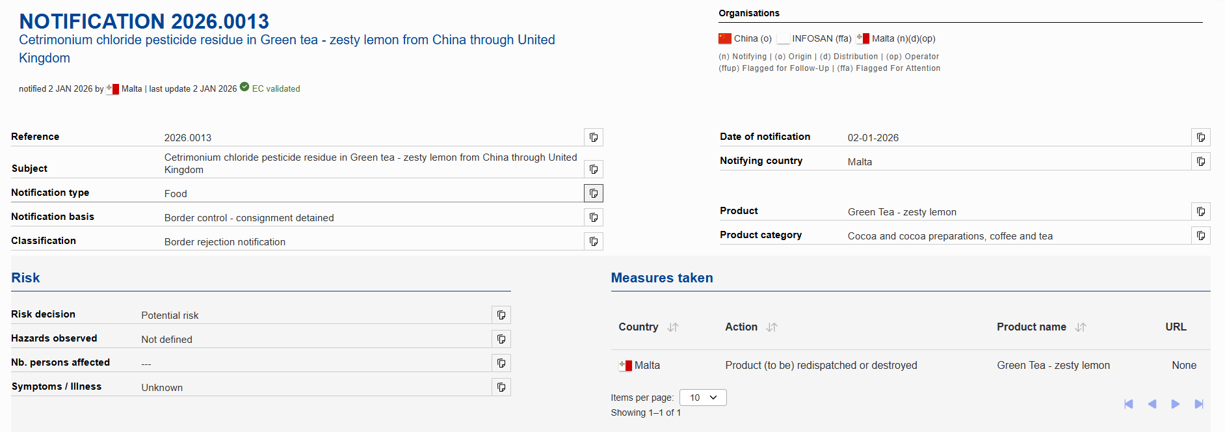This screenshot has width=1225, height=432.
Task: Copy the Reference value 2026.0013
Action: [x=594, y=137]
